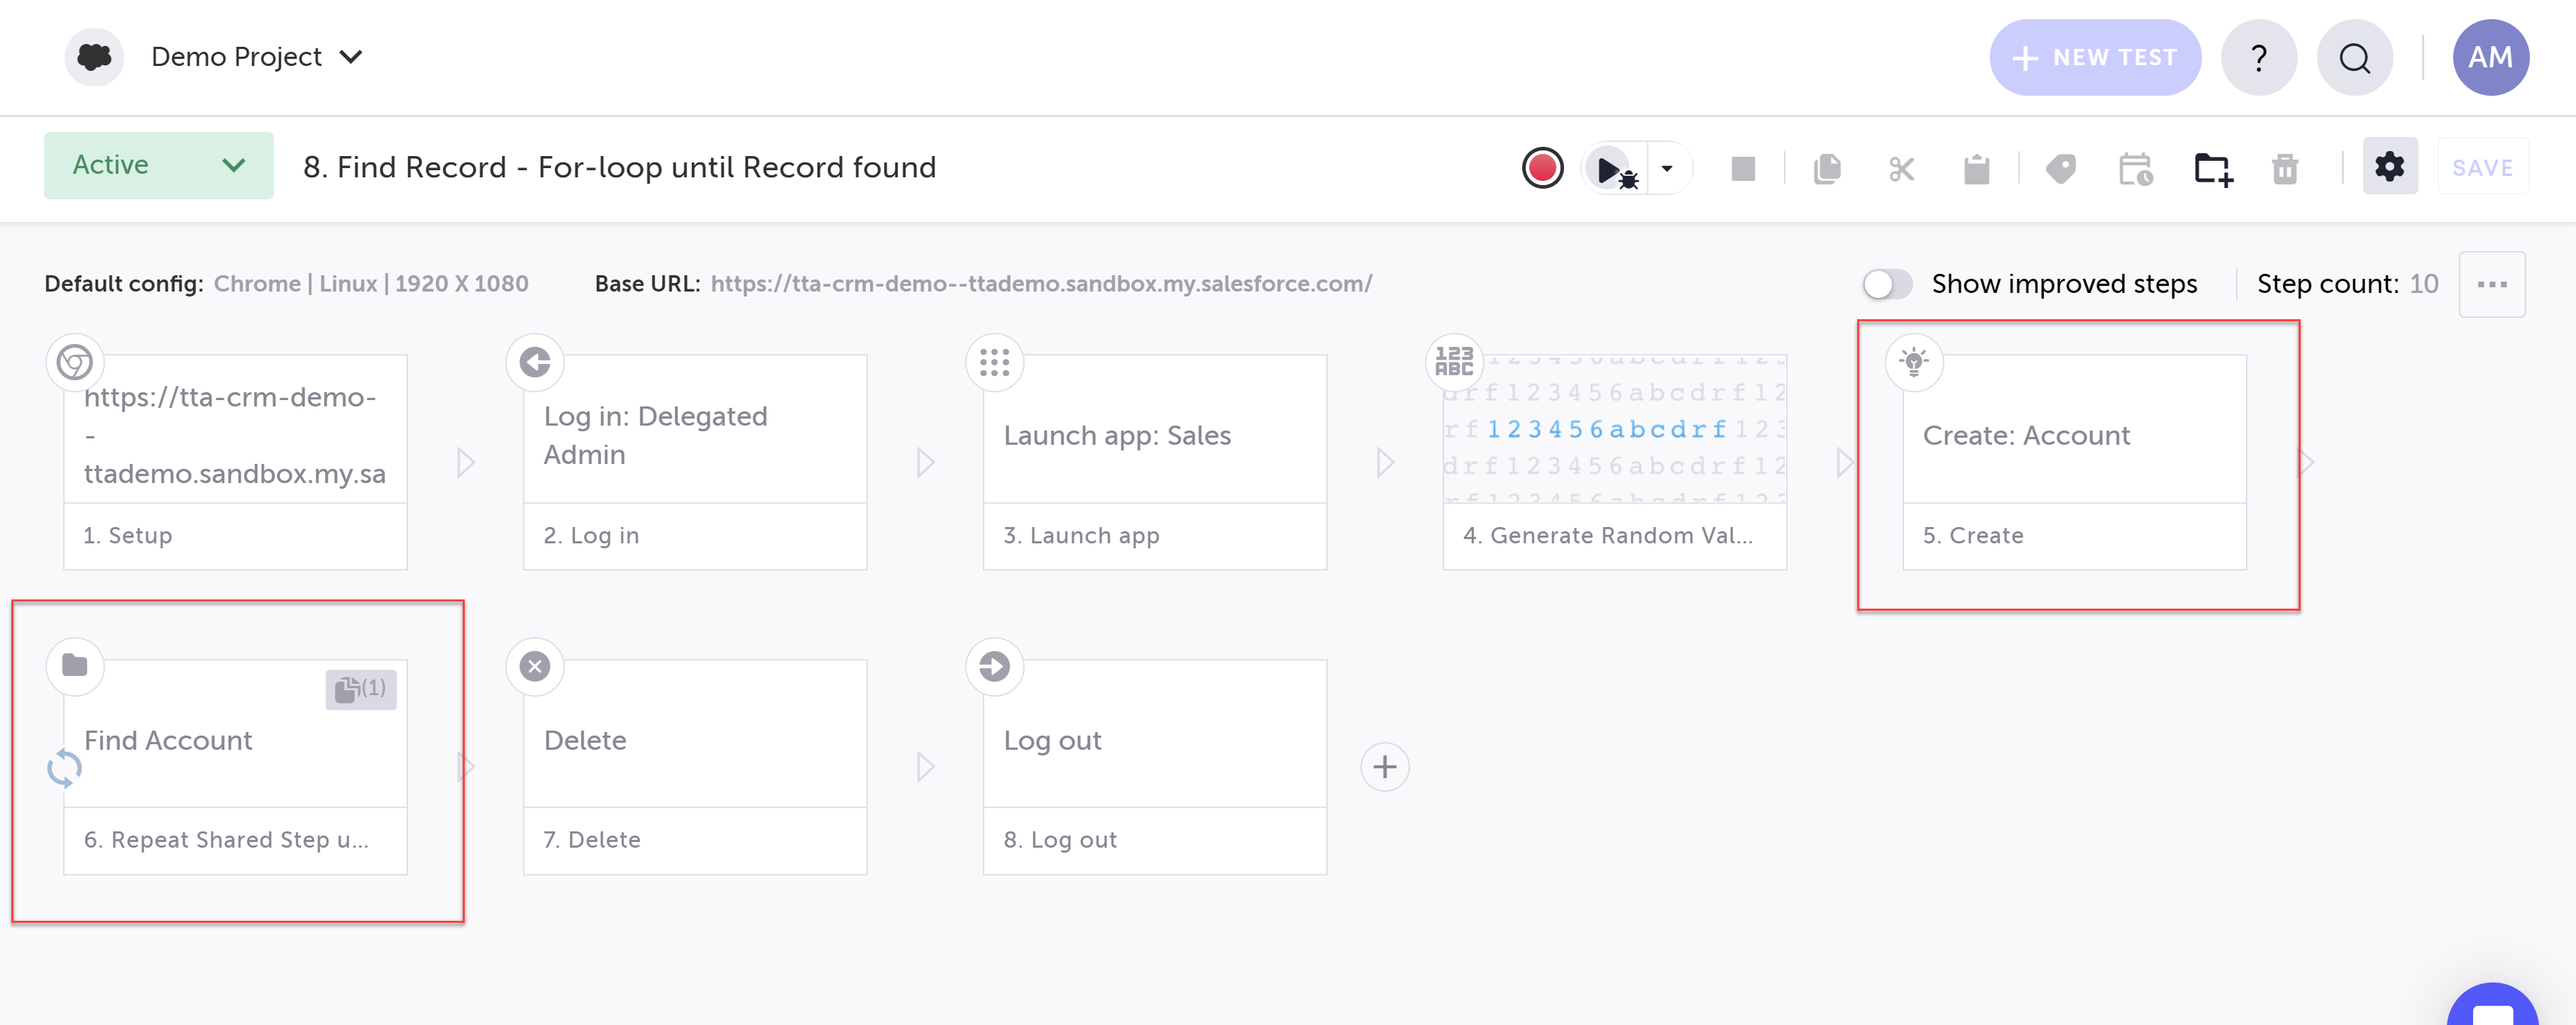
Task: Open test settings gear
Action: click(2389, 167)
